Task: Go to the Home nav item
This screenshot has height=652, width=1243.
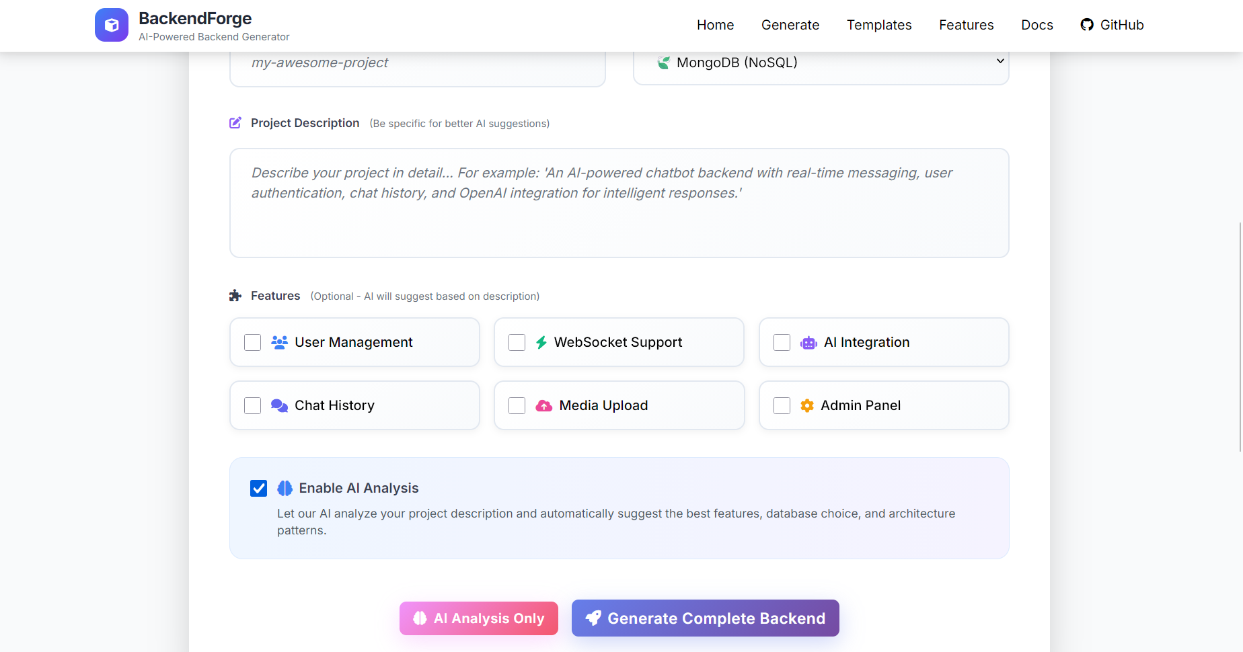Action: coord(715,25)
